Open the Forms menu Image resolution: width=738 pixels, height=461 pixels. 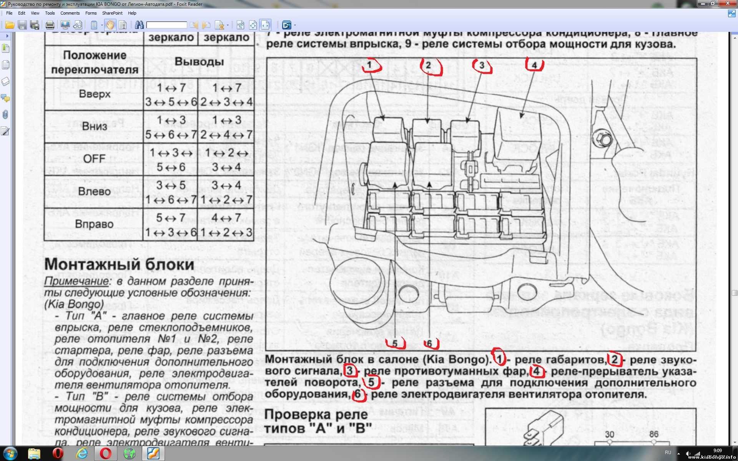click(x=91, y=13)
